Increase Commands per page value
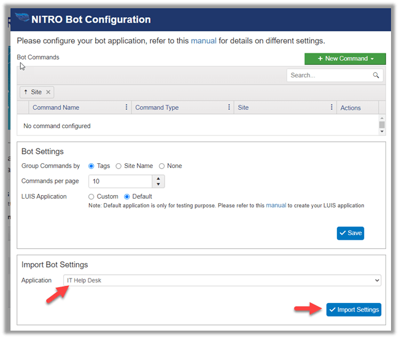 [x=158, y=179]
